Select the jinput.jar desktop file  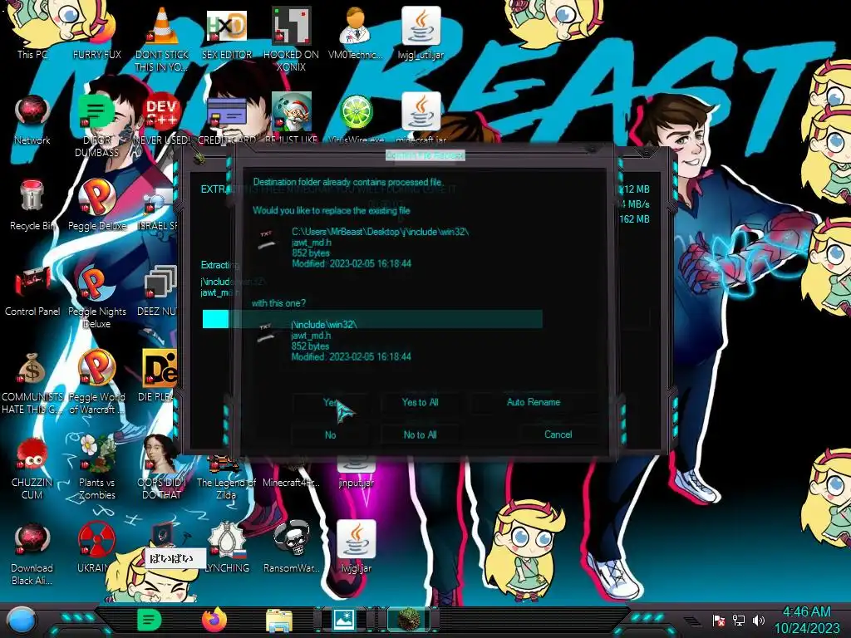pos(356,473)
